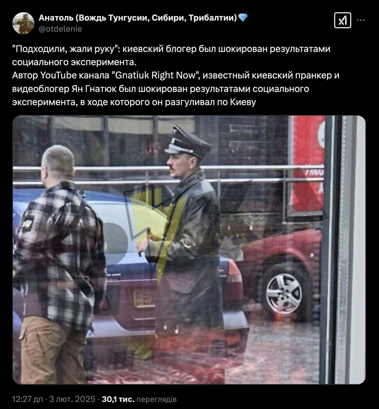The height and width of the screenshot is (409, 379).
Task: Click the word YouTube in the post
Action: click(x=58, y=75)
